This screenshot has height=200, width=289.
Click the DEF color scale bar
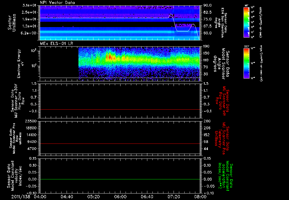click(246, 63)
